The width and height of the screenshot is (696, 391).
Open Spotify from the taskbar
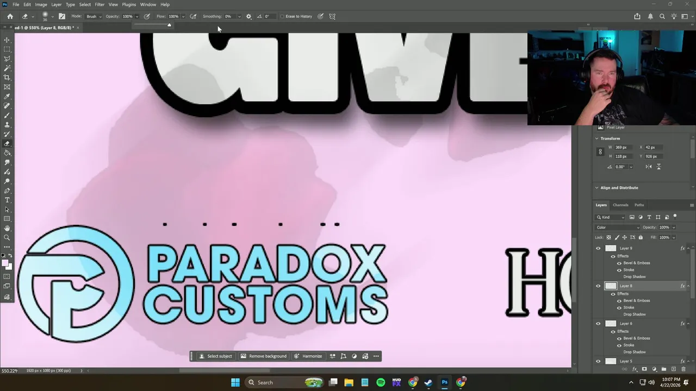coord(381,382)
